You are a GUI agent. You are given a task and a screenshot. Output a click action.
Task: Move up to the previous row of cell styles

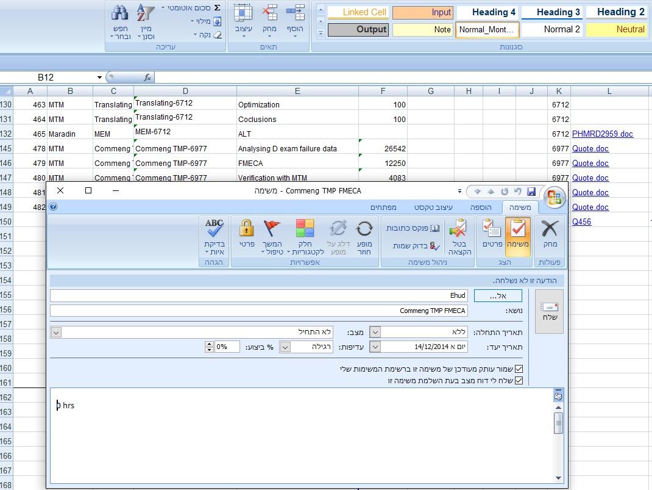(321, 10)
